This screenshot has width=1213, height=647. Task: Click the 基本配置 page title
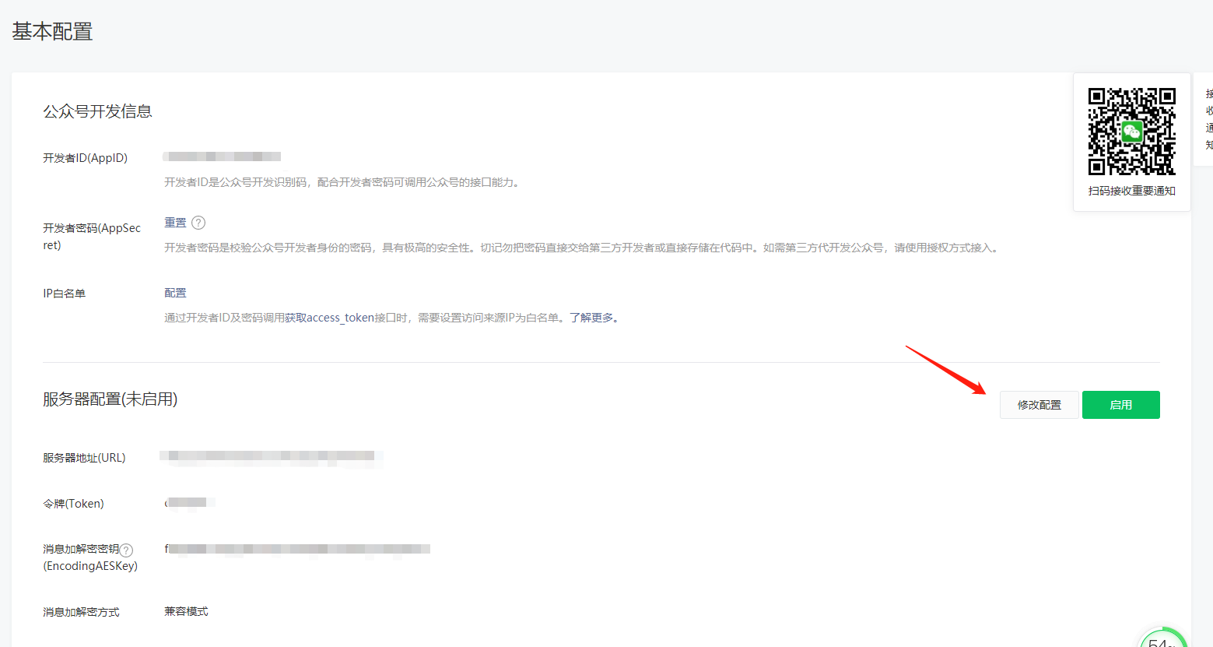[x=52, y=31]
